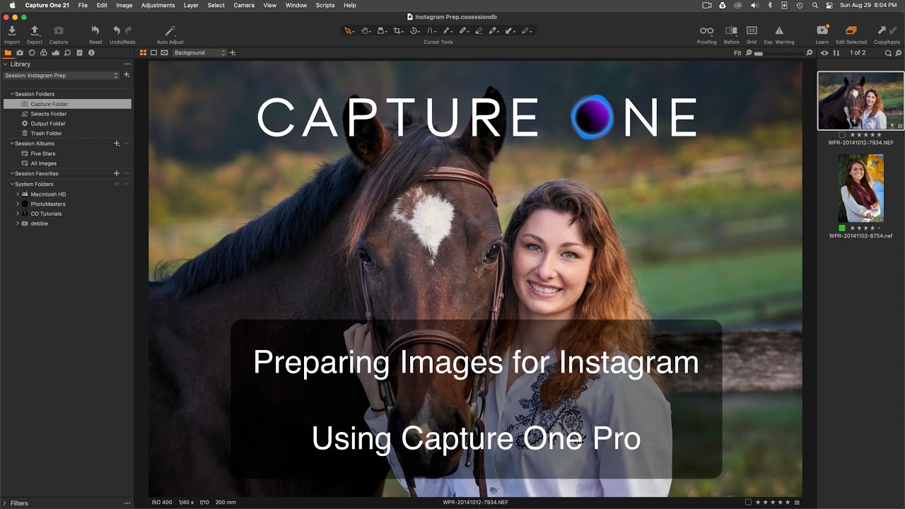The image size is (905, 509).
Task: Click the Export toolbar icon
Action: point(35,30)
